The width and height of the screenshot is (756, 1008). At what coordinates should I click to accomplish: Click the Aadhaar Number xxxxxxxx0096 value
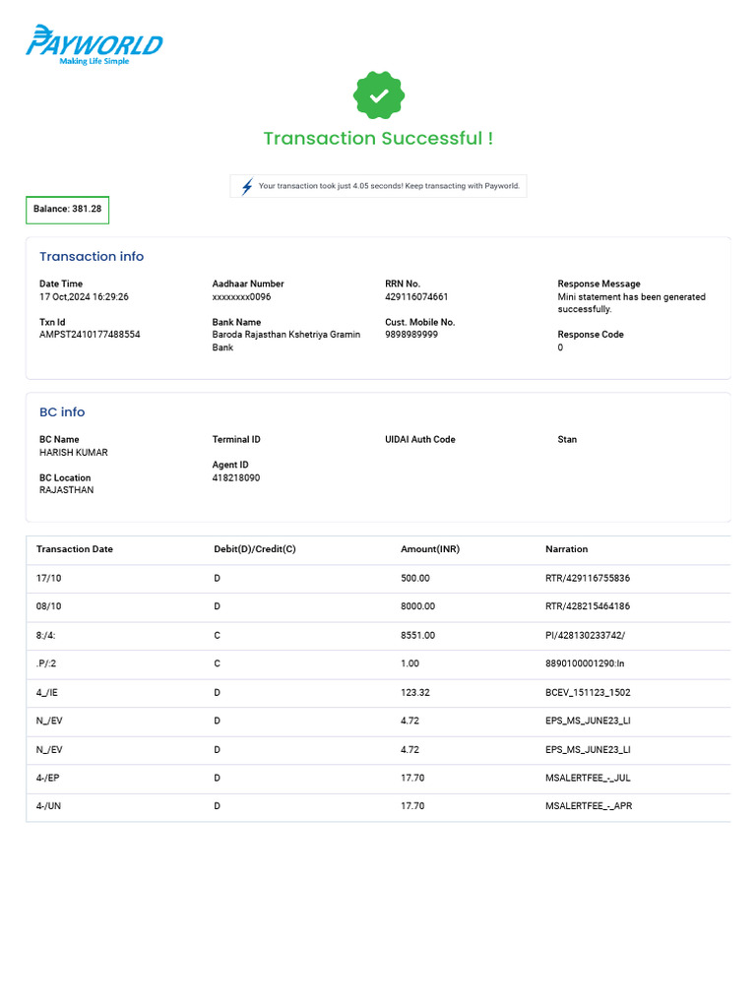[x=242, y=297]
